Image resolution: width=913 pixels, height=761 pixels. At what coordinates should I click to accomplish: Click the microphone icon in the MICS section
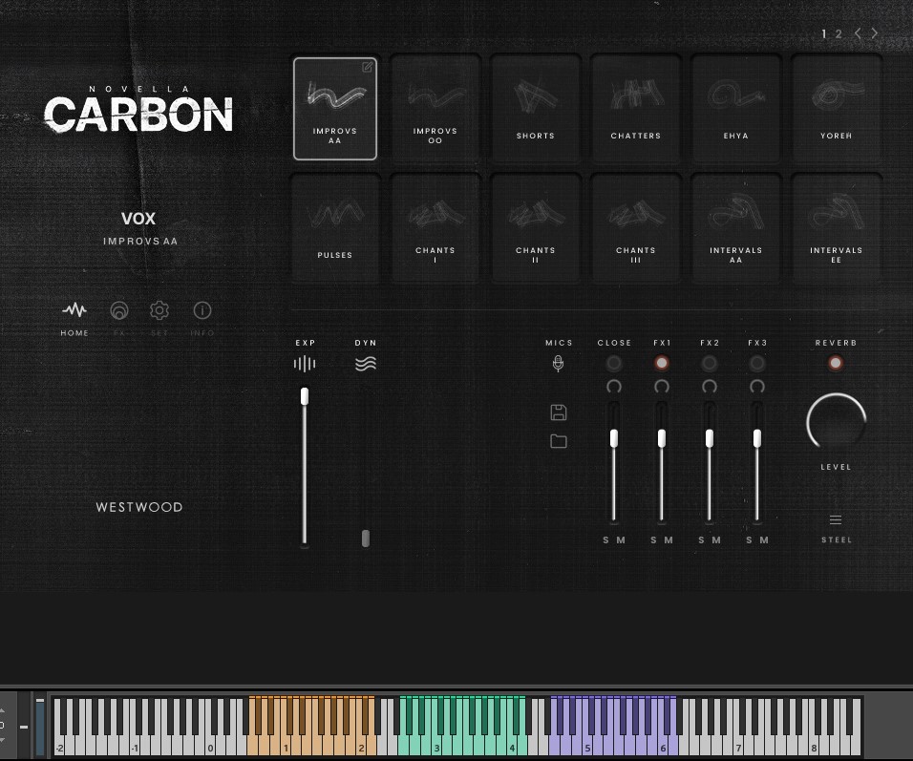pyautogui.click(x=559, y=363)
